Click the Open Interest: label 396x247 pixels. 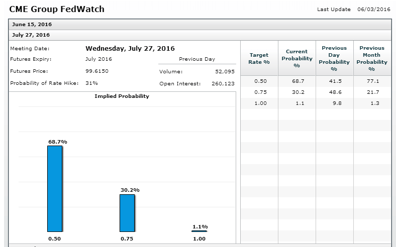point(180,84)
